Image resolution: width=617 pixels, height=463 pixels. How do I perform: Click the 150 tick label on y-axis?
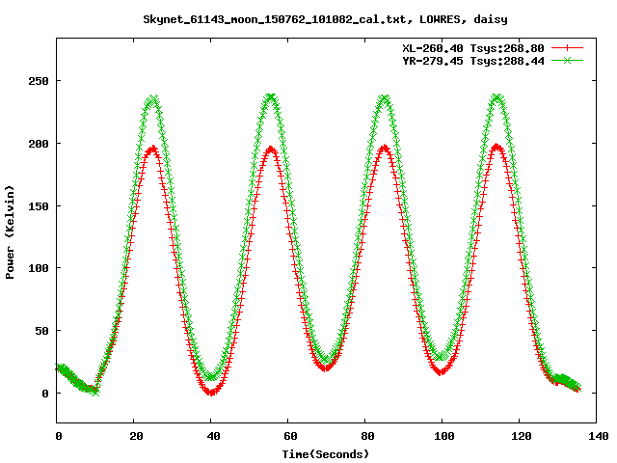pos(40,205)
